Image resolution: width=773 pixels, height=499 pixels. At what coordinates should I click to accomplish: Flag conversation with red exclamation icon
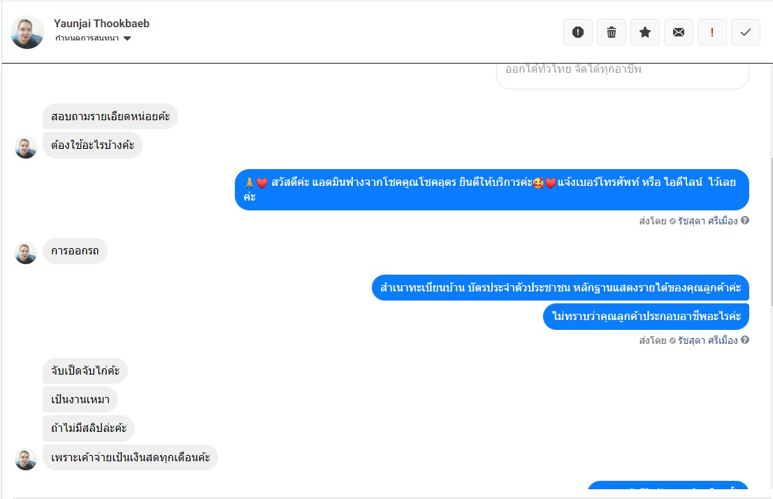712,33
